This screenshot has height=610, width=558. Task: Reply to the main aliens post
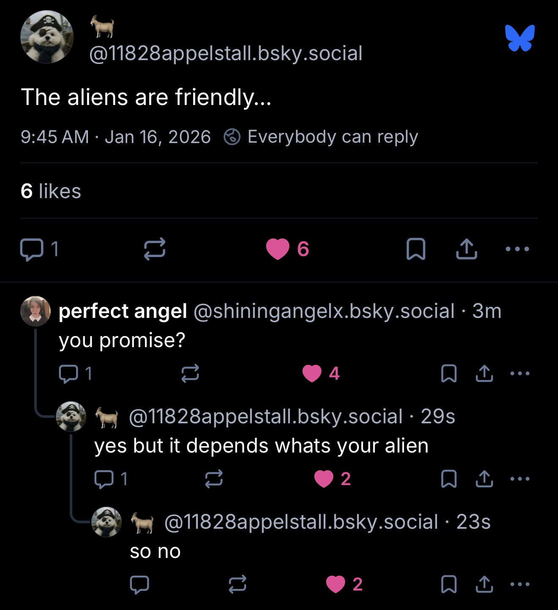(32, 249)
